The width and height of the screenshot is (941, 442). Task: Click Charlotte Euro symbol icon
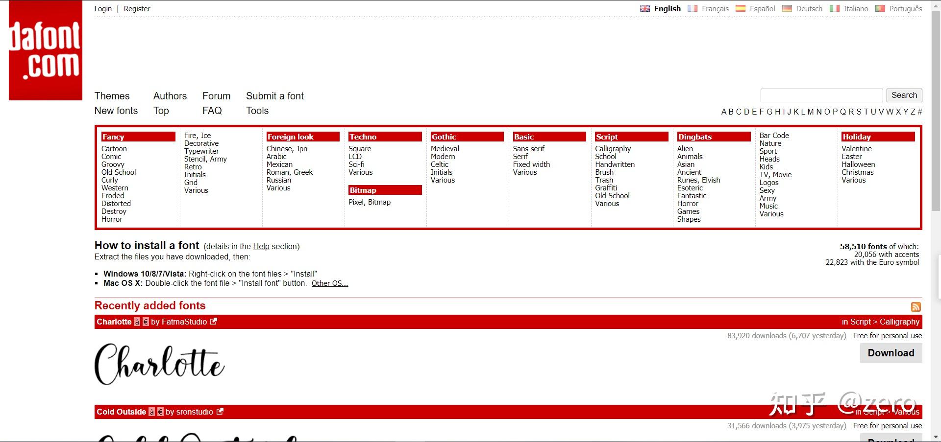click(x=146, y=322)
